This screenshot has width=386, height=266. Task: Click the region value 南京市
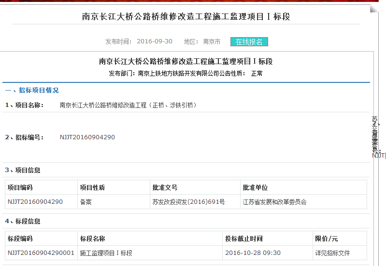pos(212,42)
